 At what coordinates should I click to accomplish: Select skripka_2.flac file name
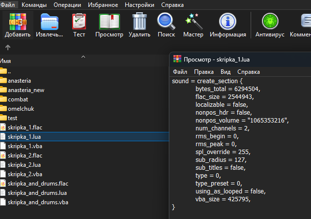tap(25, 155)
